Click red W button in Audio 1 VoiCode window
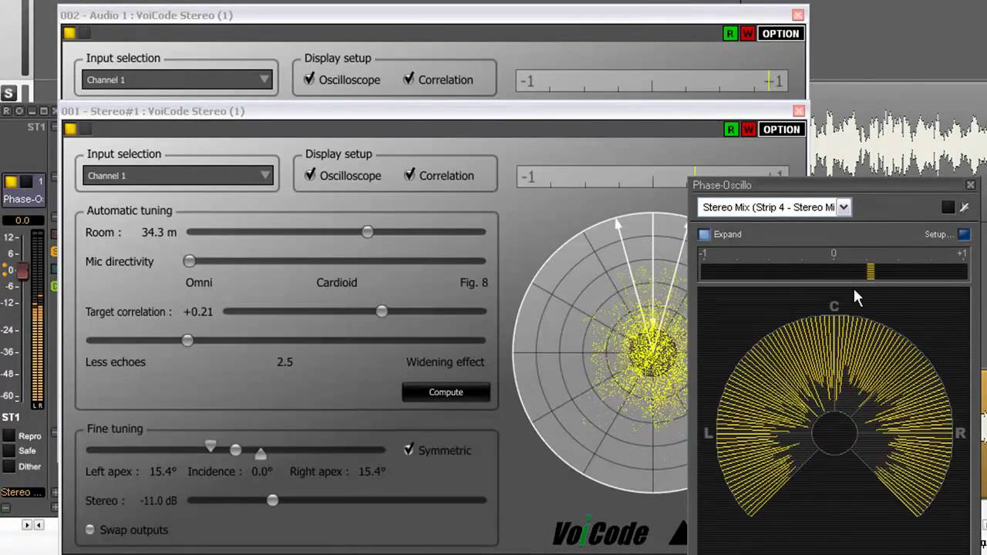 click(x=747, y=33)
